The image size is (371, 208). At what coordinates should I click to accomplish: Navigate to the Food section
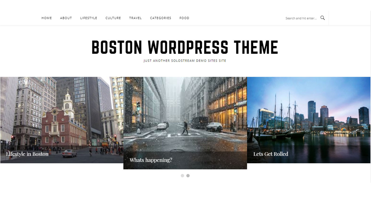pos(184,18)
